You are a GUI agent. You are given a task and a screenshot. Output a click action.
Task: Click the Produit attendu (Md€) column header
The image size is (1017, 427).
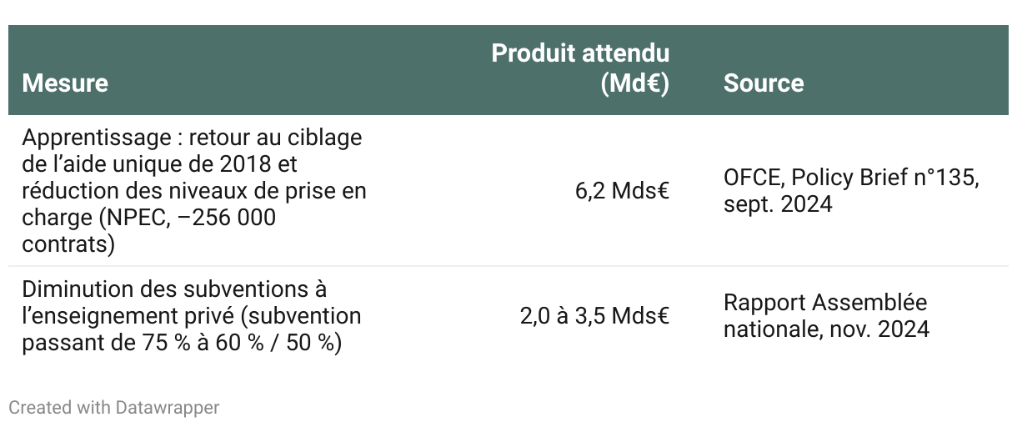coord(580,53)
